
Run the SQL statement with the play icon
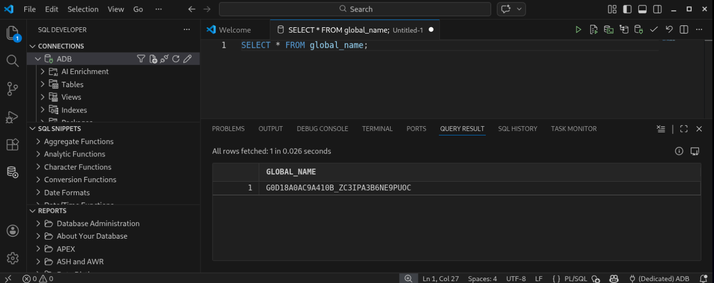[578, 29]
